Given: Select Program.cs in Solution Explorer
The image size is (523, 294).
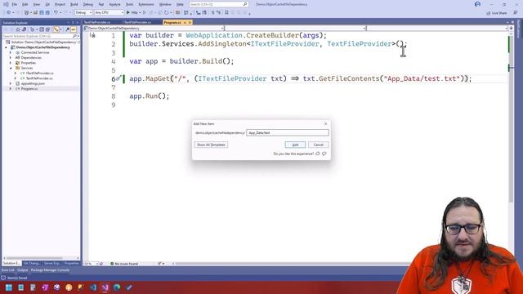Looking at the screenshot, I should 29,89.
